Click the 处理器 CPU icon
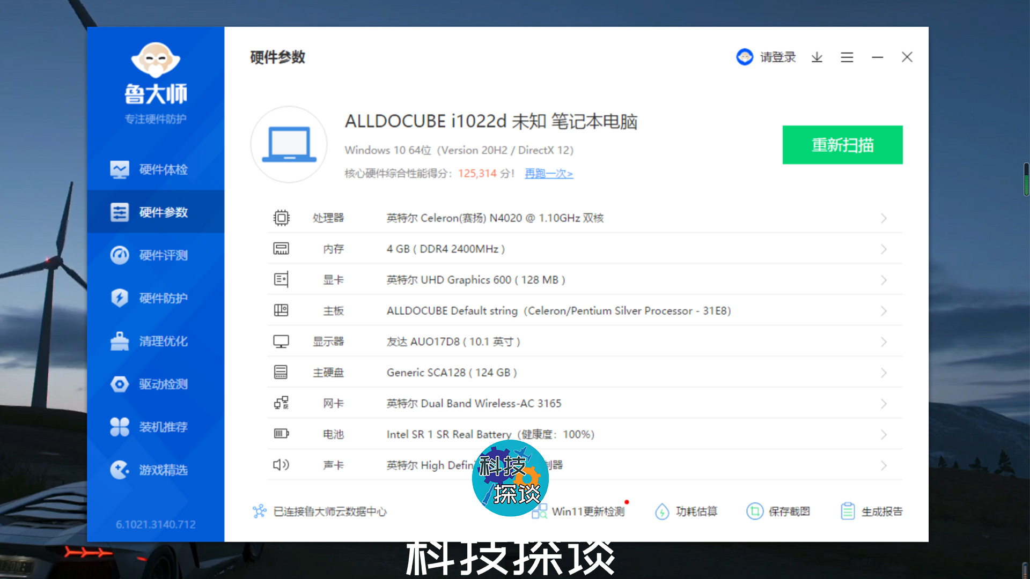Image resolution: width=1030 pixels, height=579 pixels. pos(281,218)
